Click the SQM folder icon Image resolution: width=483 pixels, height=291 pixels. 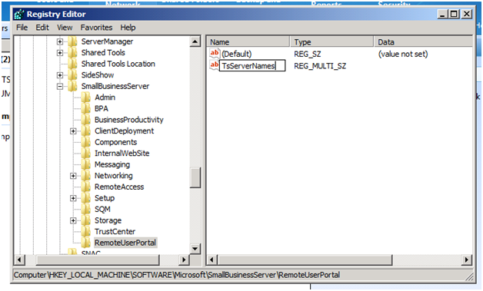pos(86,209)
